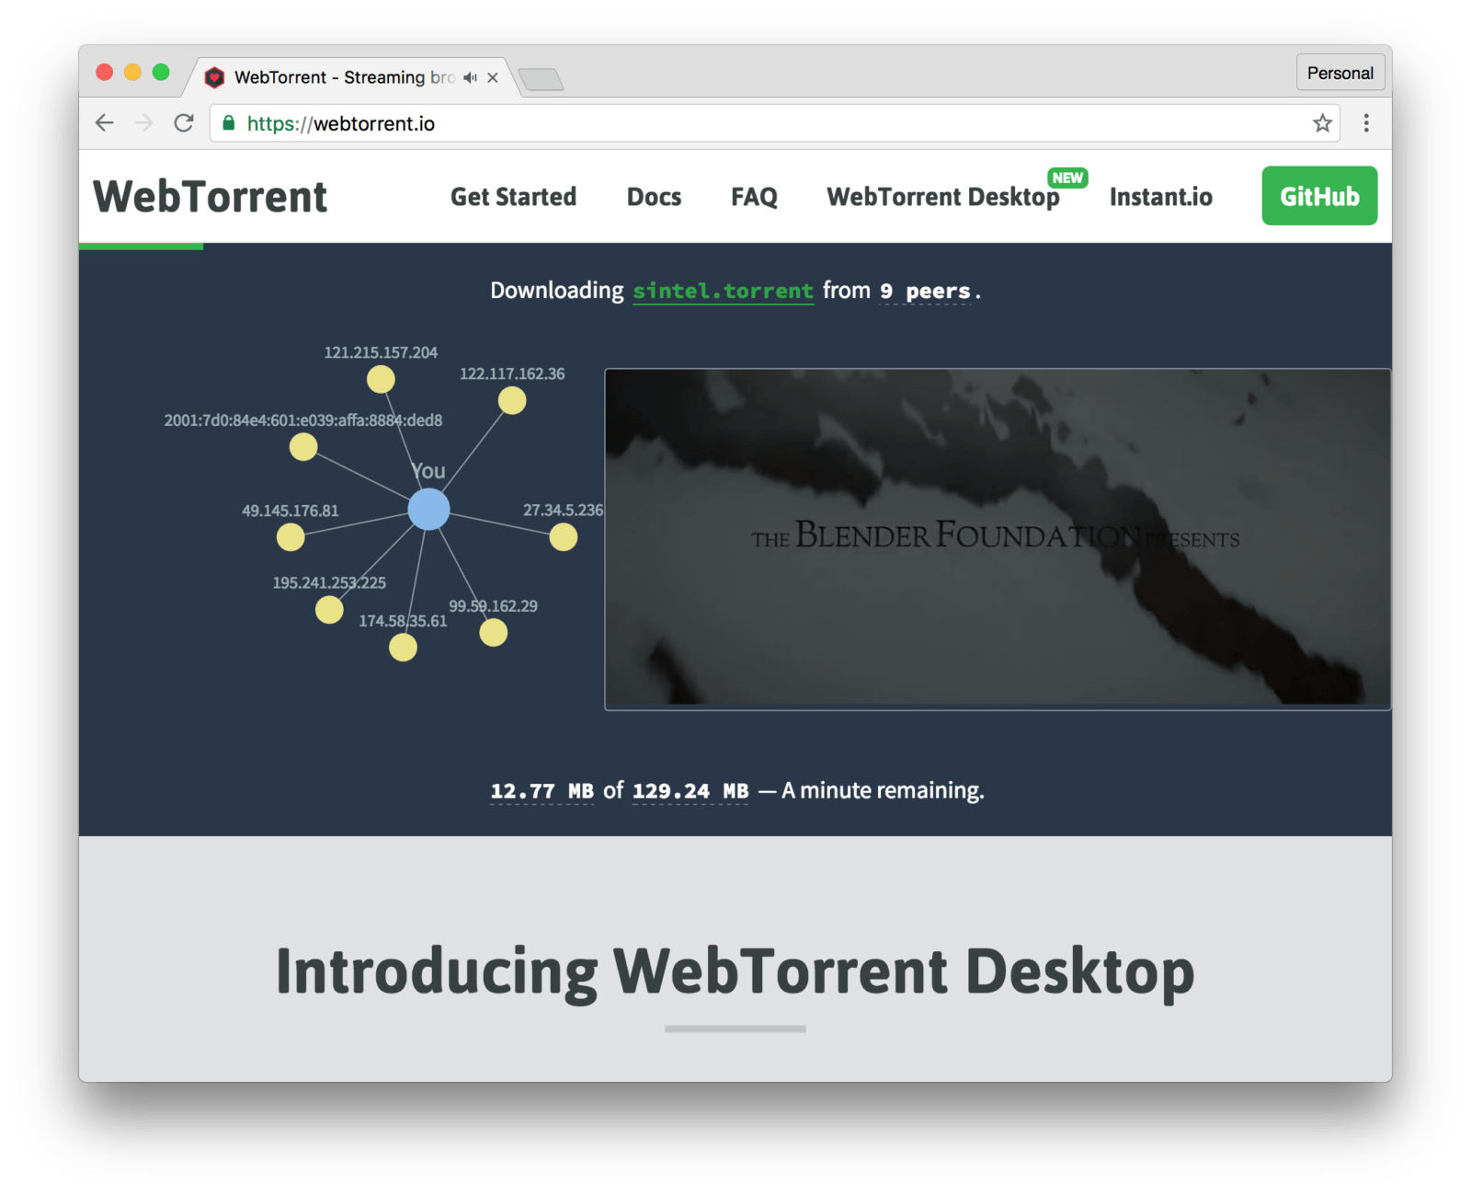Go back using the browser back arrow
This screenshot has height=1195, width=1471.
click(x=105, y=123)
